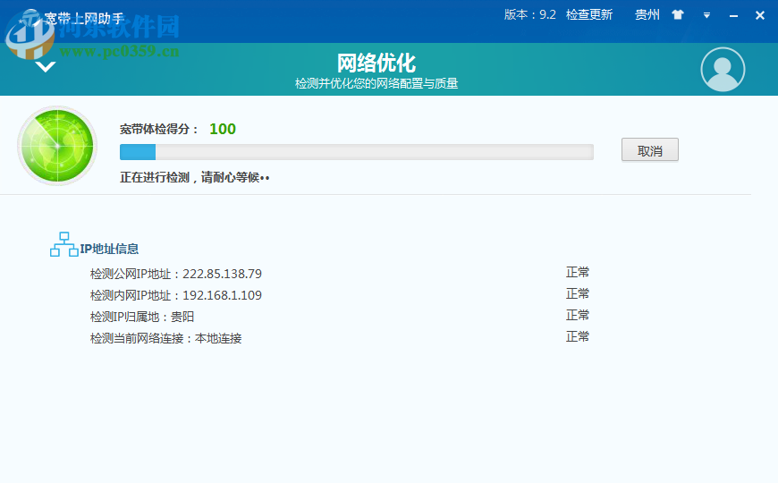Minimize the 宽带上网助手 window
778x483 pixels.
click(733, 16)
